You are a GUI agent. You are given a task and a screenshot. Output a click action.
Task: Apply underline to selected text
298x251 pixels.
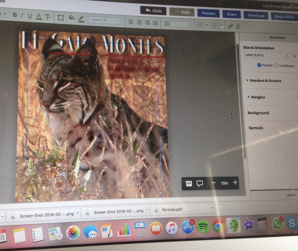pos(30,16)
